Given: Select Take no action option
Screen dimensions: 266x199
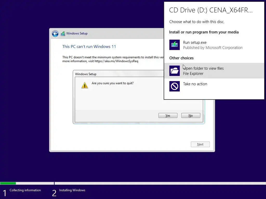Looking at the screenshot, I should pyautogui.click(x=214, y=86).
